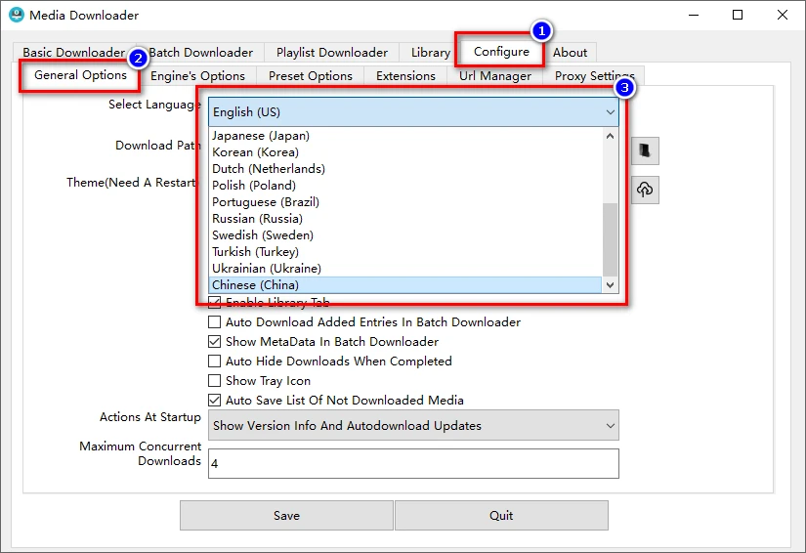
Task: Click the download path folder browse icon
Action: (645, 150)
